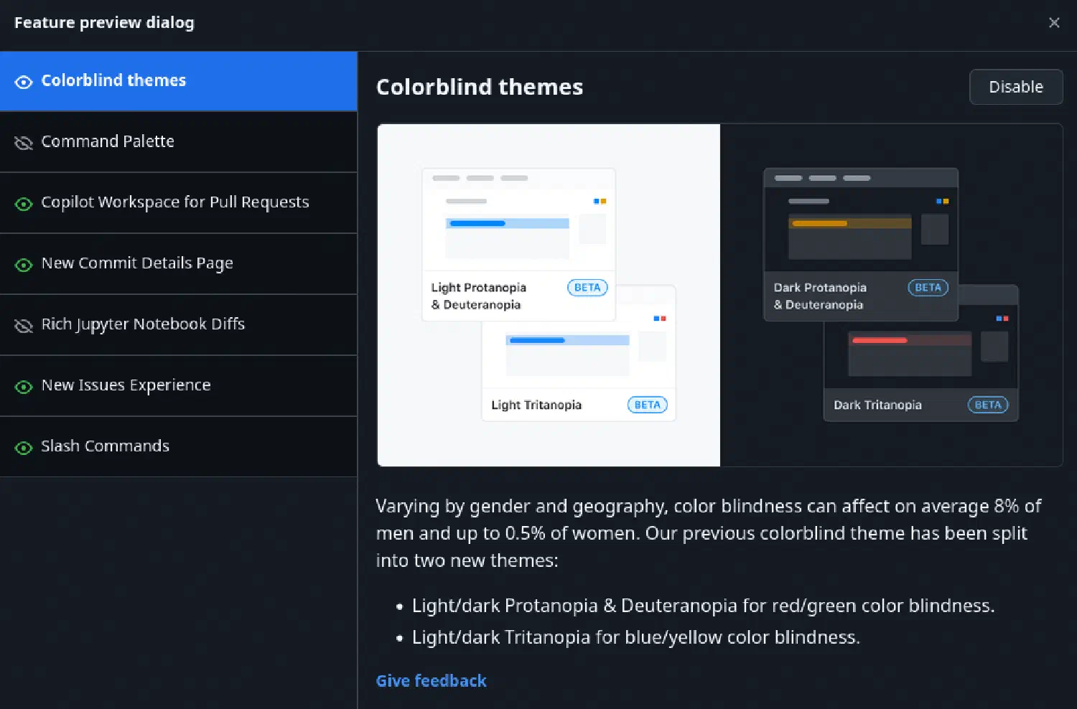The height and width of the screenshot is (709, 1077).
Task: Close the Feature preview dialog
Action: [1053, 23]
